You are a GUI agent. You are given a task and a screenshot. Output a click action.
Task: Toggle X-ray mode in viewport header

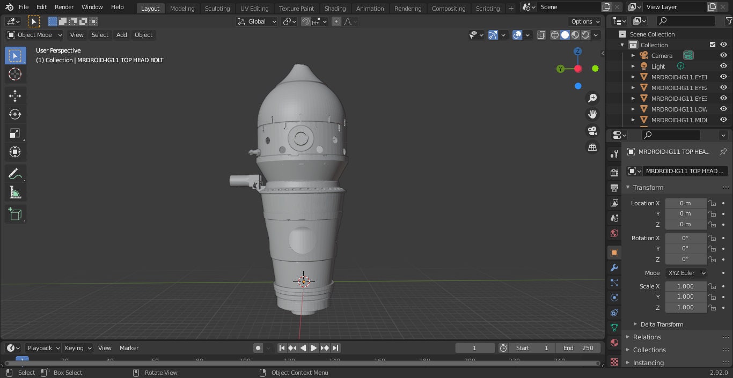point(541,34)
